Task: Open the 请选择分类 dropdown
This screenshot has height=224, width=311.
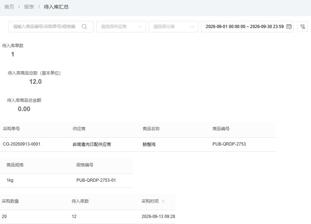Action: point(173,27)
